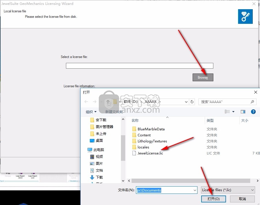260x205 pixels.
Task: Go up one folder level
Action: click(x=108, y=102)
